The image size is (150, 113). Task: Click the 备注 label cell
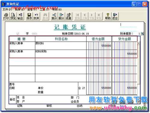click(x=12, y=99)
